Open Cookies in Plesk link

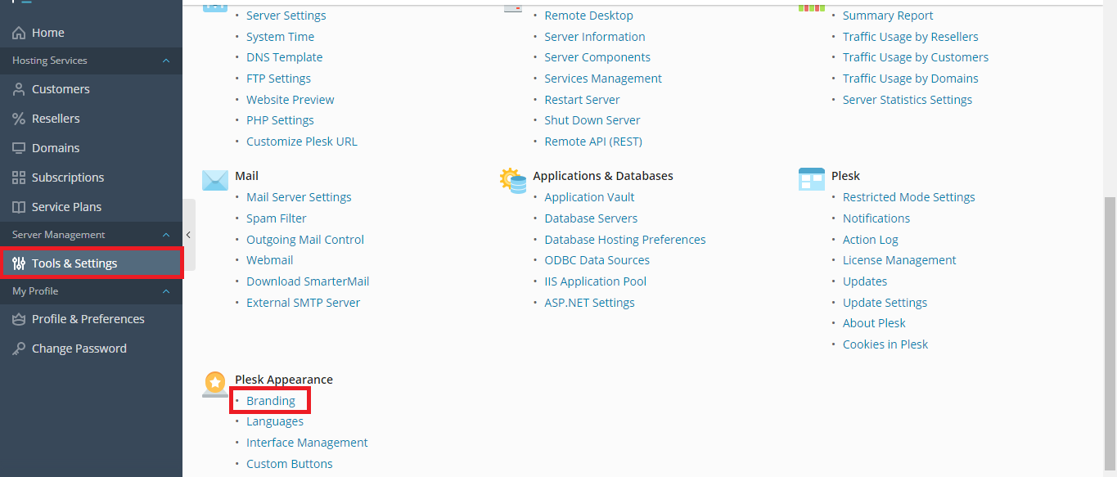tap(885, 344)
